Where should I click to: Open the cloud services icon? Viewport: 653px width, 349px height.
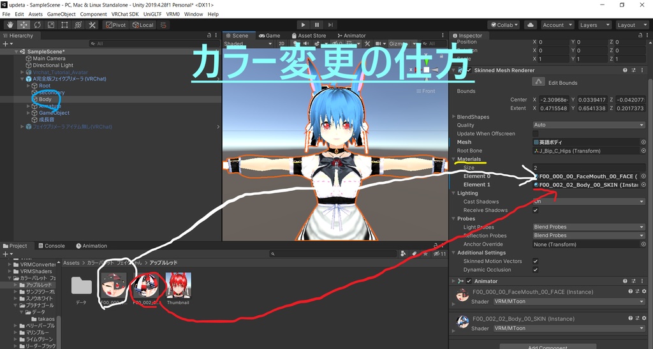(531, 25)
